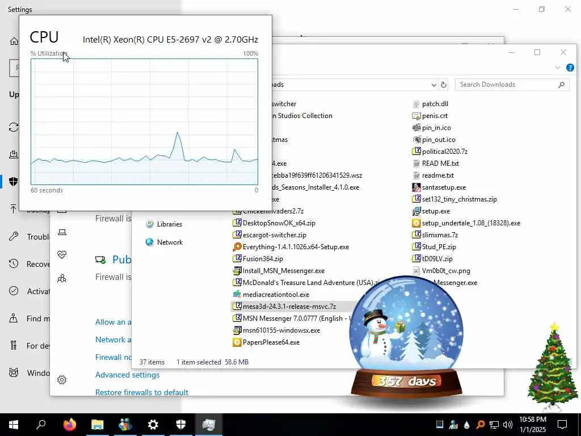Expand the Explorer address bar dropdown
The image size is (581, 436).
tap(433, 85)
